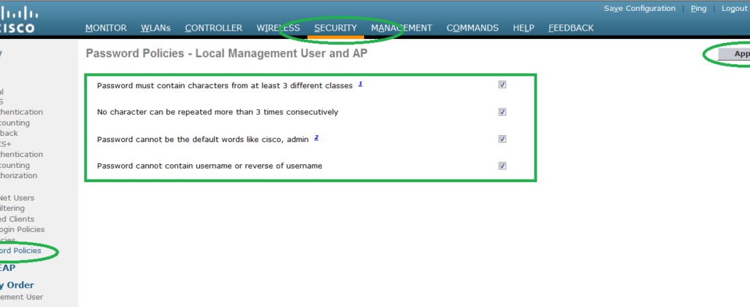The width and height of the screenshot is (750, 307).
Task: Open footnote 2 link beside cisco, admin
Action: click(x=316, y=138)
